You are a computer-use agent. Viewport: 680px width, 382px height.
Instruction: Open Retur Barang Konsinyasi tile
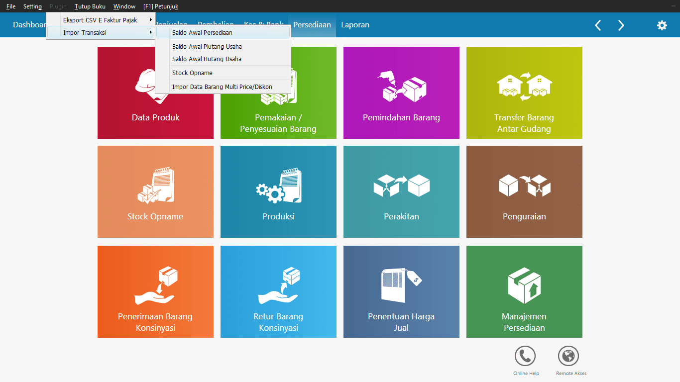(x=278, y=291)
